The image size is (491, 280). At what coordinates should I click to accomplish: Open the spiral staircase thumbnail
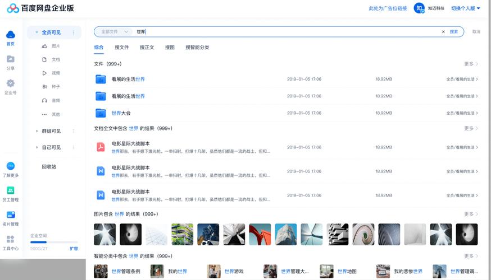tap(363, 234)
